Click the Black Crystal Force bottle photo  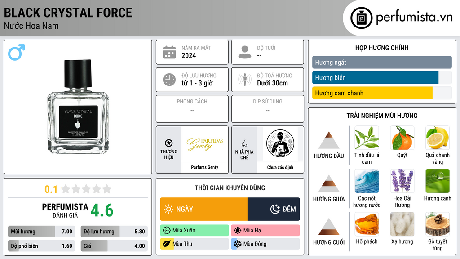(x=78, y=107)
